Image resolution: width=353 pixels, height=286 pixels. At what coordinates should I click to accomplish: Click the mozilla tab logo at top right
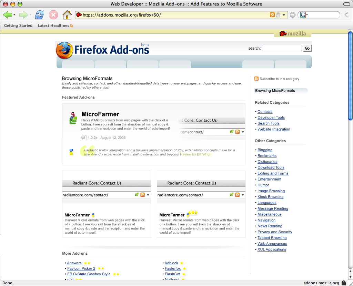tap(293, 33)
